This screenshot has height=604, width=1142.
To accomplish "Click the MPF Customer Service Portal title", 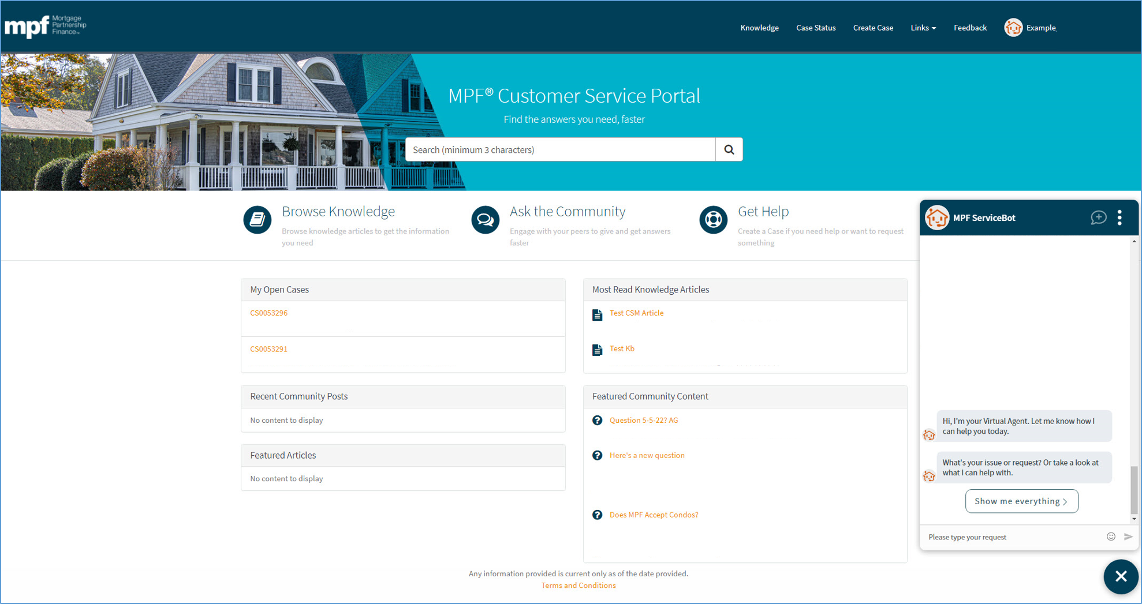I will (x=574, y=96).
